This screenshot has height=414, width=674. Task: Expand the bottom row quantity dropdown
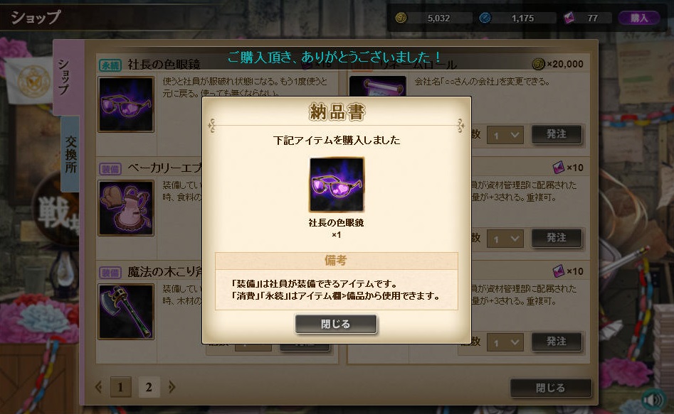[505, 342]
